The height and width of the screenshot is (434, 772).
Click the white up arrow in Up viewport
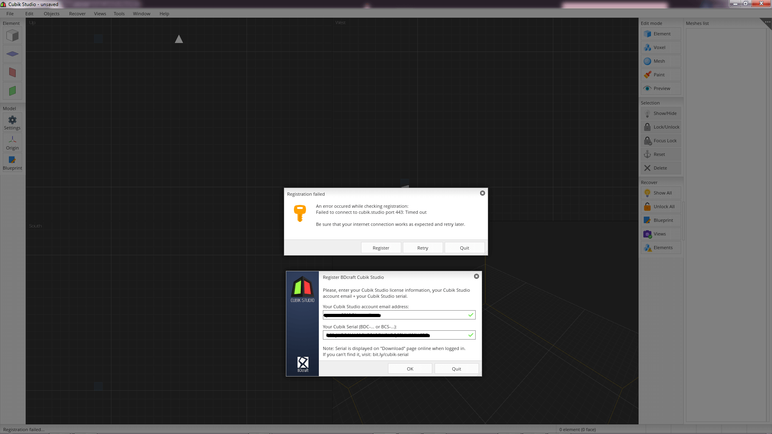179,39
